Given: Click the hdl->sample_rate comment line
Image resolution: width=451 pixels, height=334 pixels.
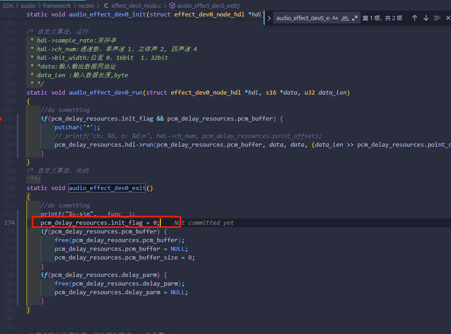Looking at the screenshot, I should click(x=74, y=40).
